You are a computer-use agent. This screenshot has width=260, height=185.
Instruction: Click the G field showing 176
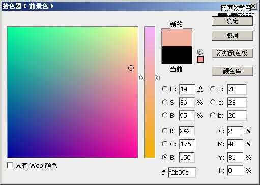187,144
